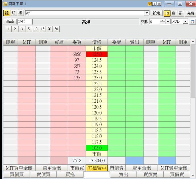
Task: Open the 張數 quantity dropdown arrow
Action: (168, 21)
